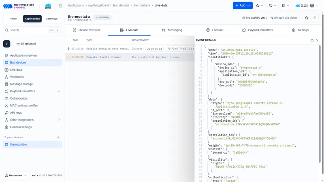
Task: Click the Message storage database icon
Action: (6, 84)
